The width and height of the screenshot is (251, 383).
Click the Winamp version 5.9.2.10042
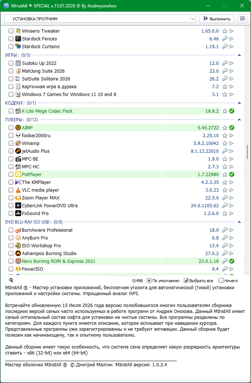206,143
